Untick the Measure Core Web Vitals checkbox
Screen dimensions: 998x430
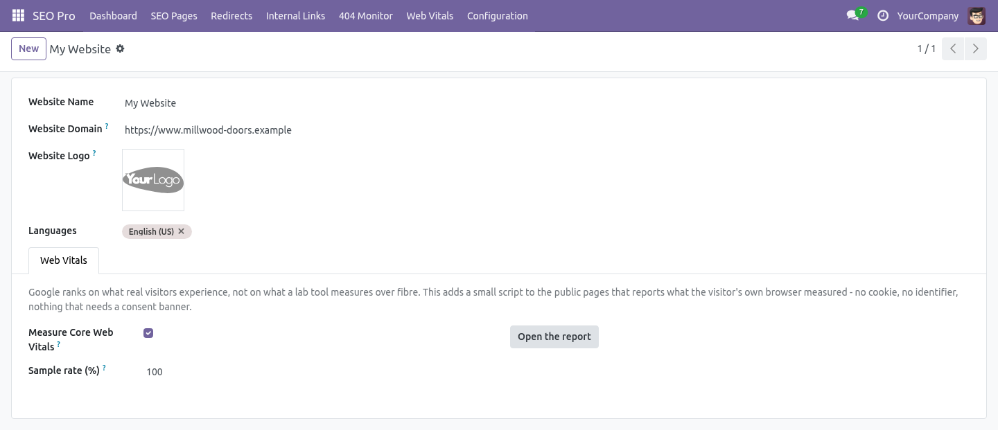point(148,333)
